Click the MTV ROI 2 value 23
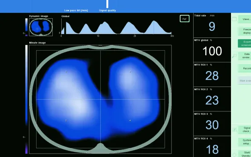Viewport: 251px width, 157px height. 212,100
